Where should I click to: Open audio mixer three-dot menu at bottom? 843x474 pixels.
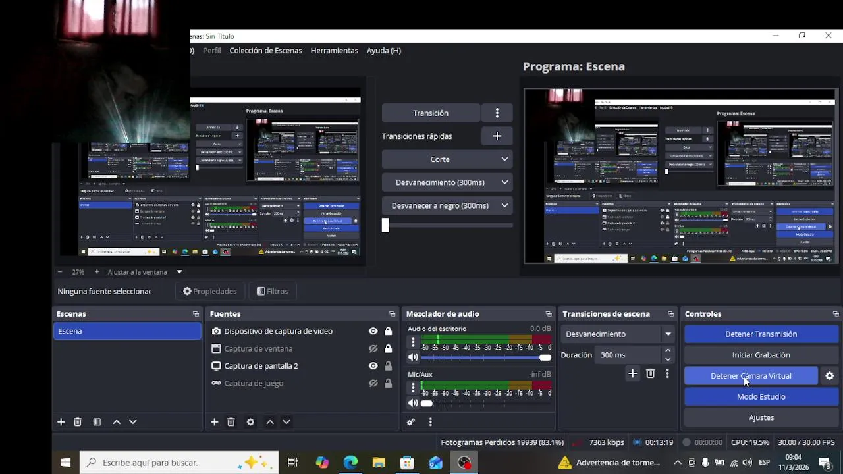[x=431, y=422]
